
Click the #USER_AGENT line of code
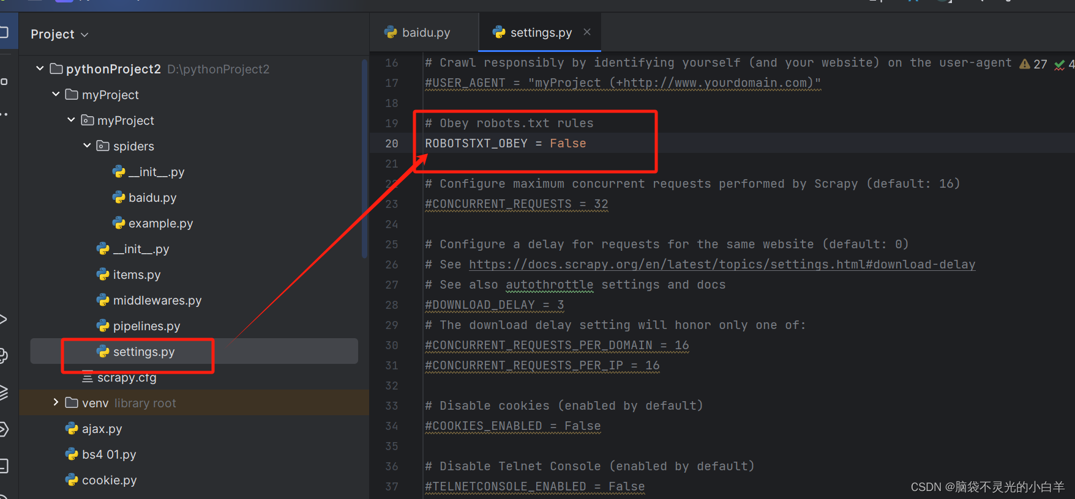[623, 83]
